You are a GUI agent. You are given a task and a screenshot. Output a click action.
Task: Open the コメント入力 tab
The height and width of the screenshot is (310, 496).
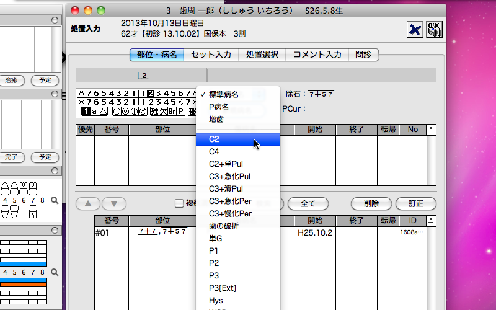click(317, 55)
